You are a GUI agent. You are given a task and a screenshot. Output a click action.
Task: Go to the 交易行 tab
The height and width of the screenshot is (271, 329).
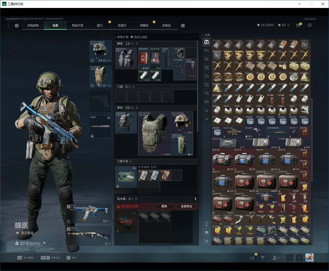(x=122, y=25)
